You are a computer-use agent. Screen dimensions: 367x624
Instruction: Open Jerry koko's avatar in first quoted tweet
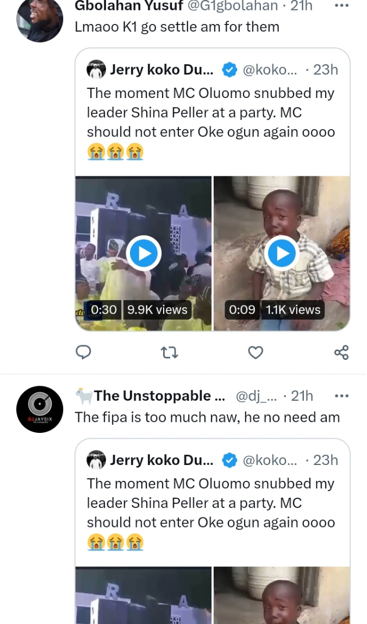pyautogui.click(x=96, y=70)
